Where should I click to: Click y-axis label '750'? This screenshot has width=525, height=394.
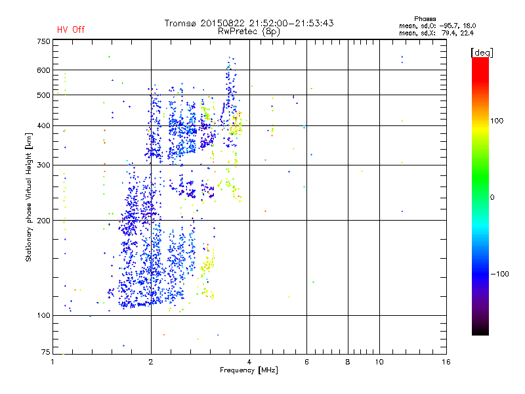pyautogui.click(x=43, y=41)
